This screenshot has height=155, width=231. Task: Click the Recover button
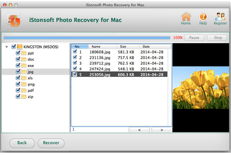coord(51,143)
